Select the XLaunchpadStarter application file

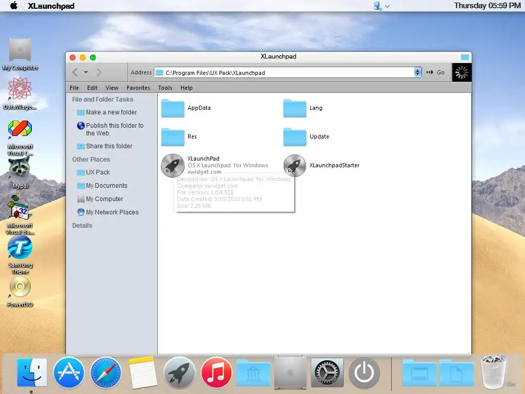[321, 165]
